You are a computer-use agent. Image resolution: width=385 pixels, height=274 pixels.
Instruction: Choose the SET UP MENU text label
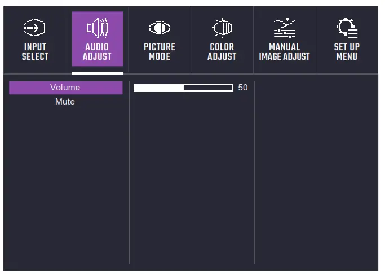coord(347,52)
